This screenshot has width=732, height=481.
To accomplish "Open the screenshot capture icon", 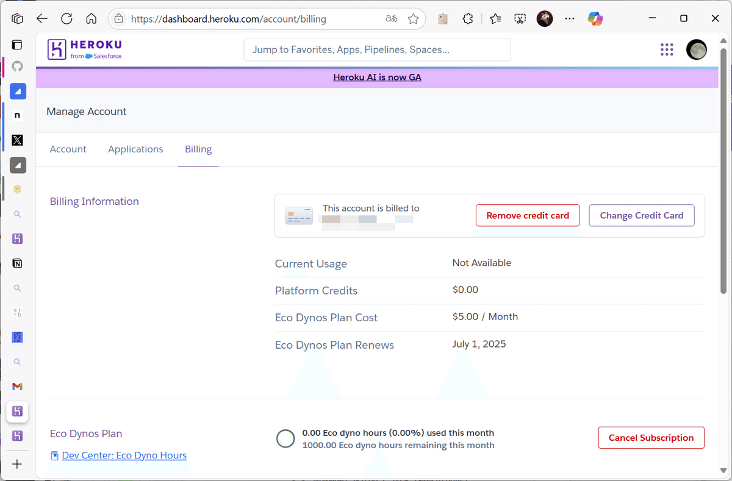I will (x=520, y=19).
